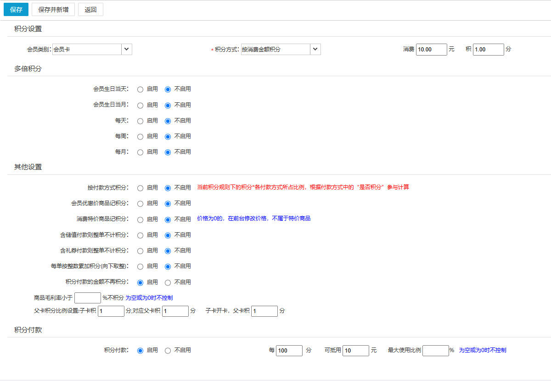Disable 积分付款 in the bottom section
This screenshot has height=381, width=551.
point(168,351)
